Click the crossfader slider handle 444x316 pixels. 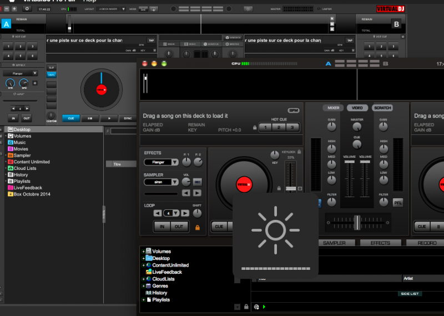click(357, 222)
